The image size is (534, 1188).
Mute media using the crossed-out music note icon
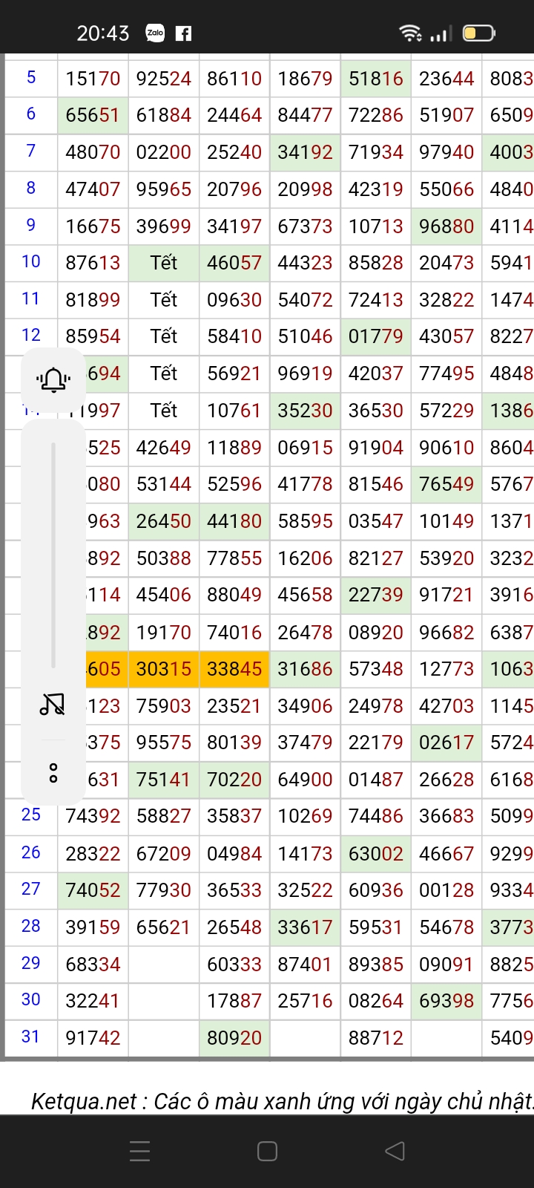click(x=53, y=703)
